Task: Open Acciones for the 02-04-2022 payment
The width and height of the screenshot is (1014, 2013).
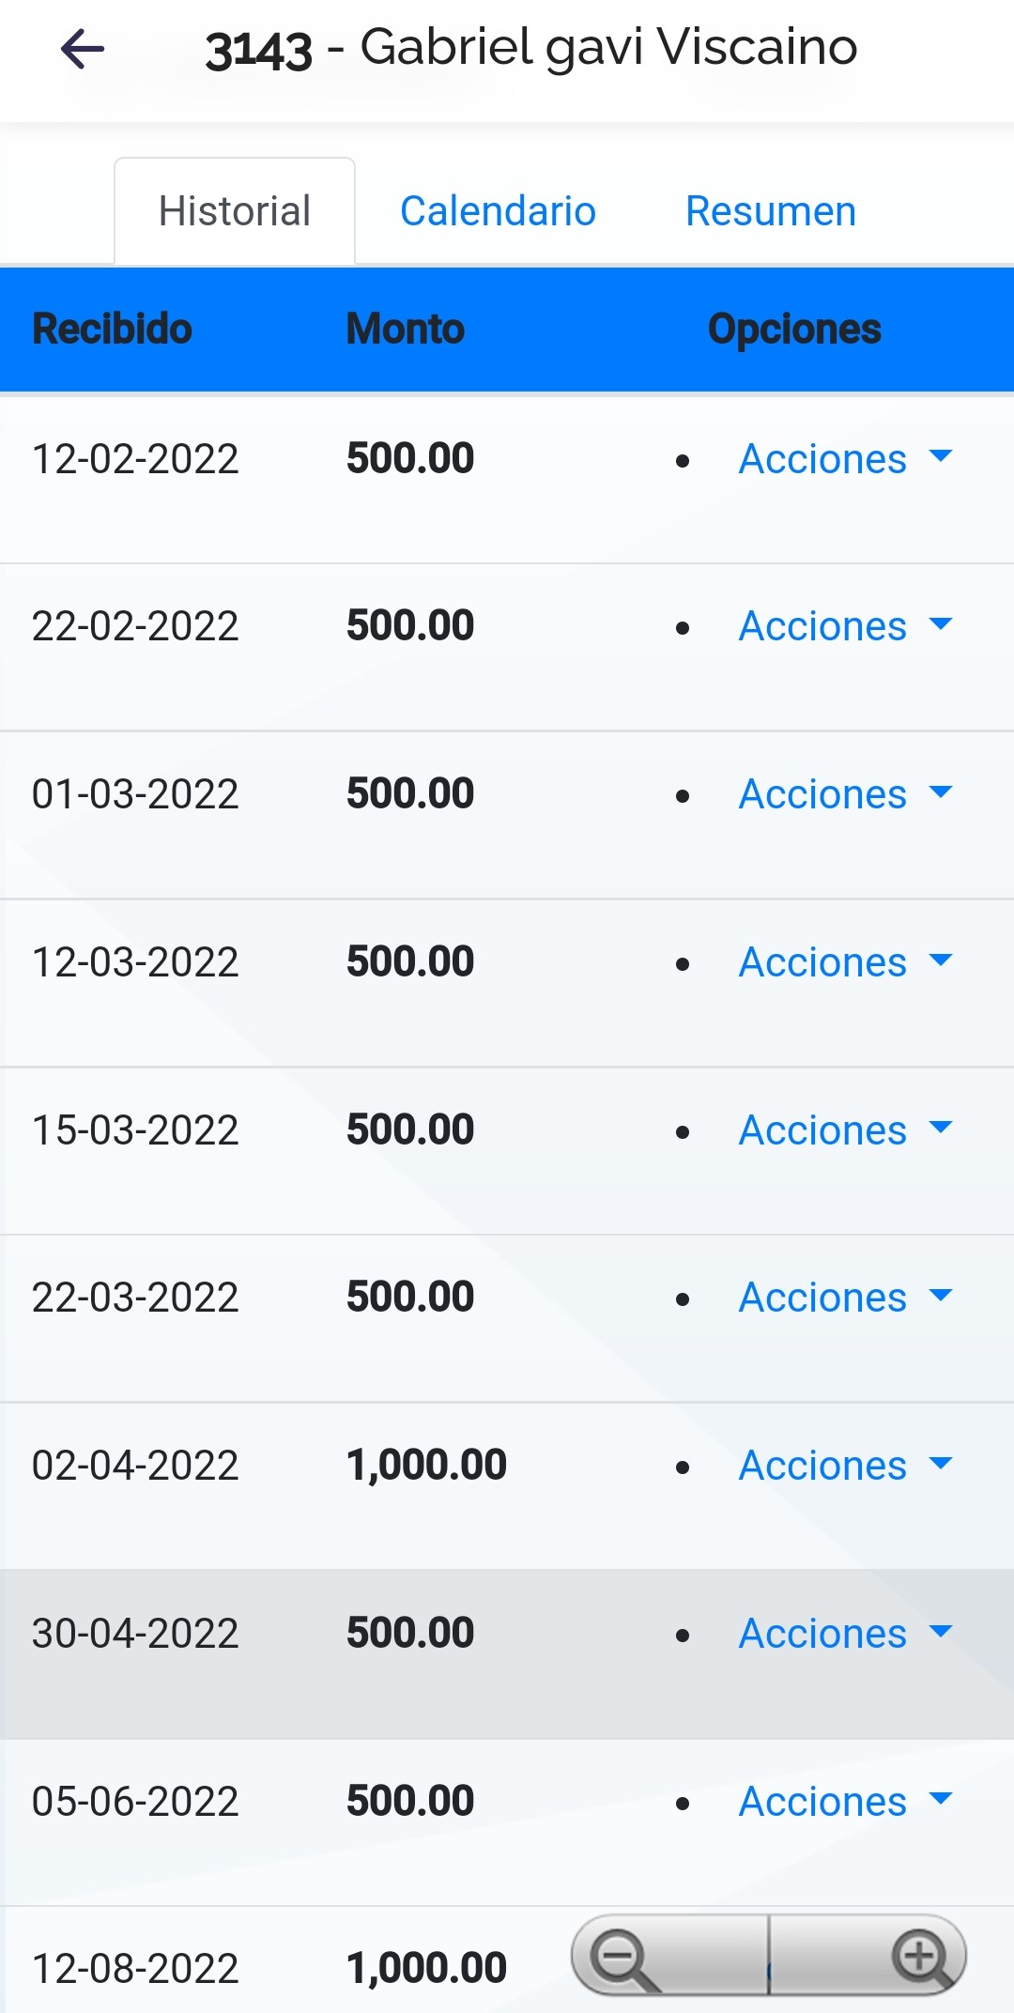Action: click(x=844, y=1466)
